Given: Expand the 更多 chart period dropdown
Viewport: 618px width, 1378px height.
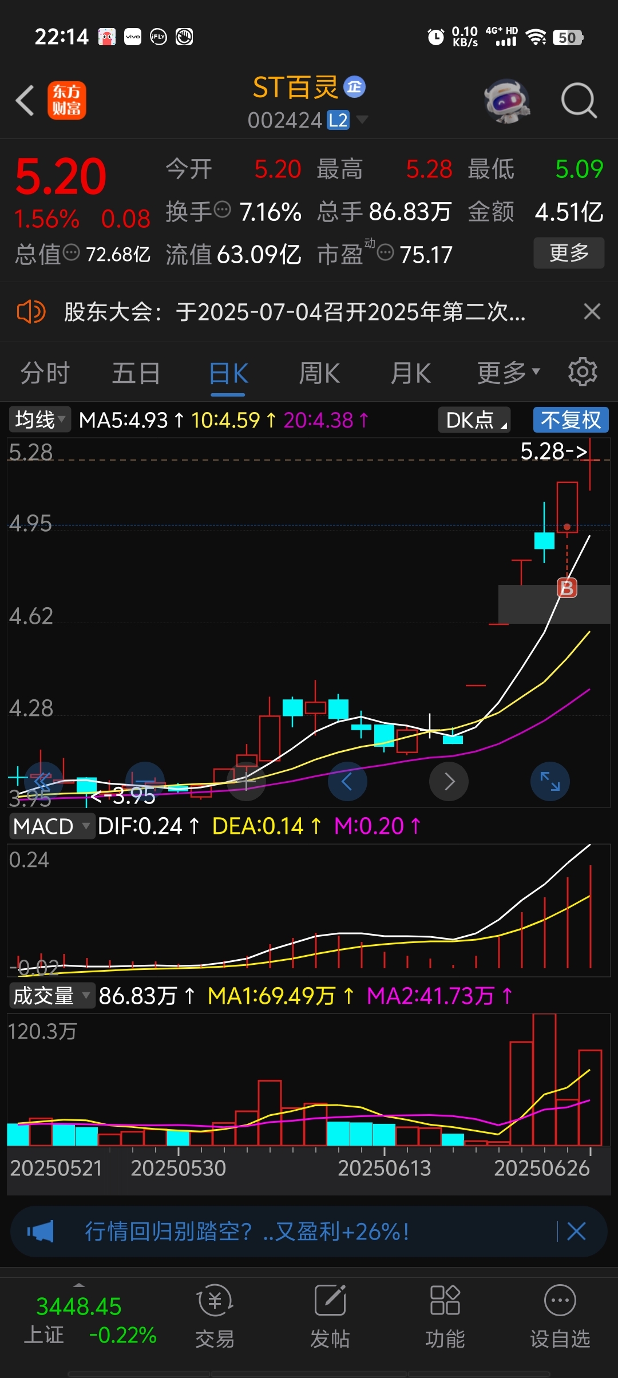Looking at the screenshot, I should click(509, 373).
